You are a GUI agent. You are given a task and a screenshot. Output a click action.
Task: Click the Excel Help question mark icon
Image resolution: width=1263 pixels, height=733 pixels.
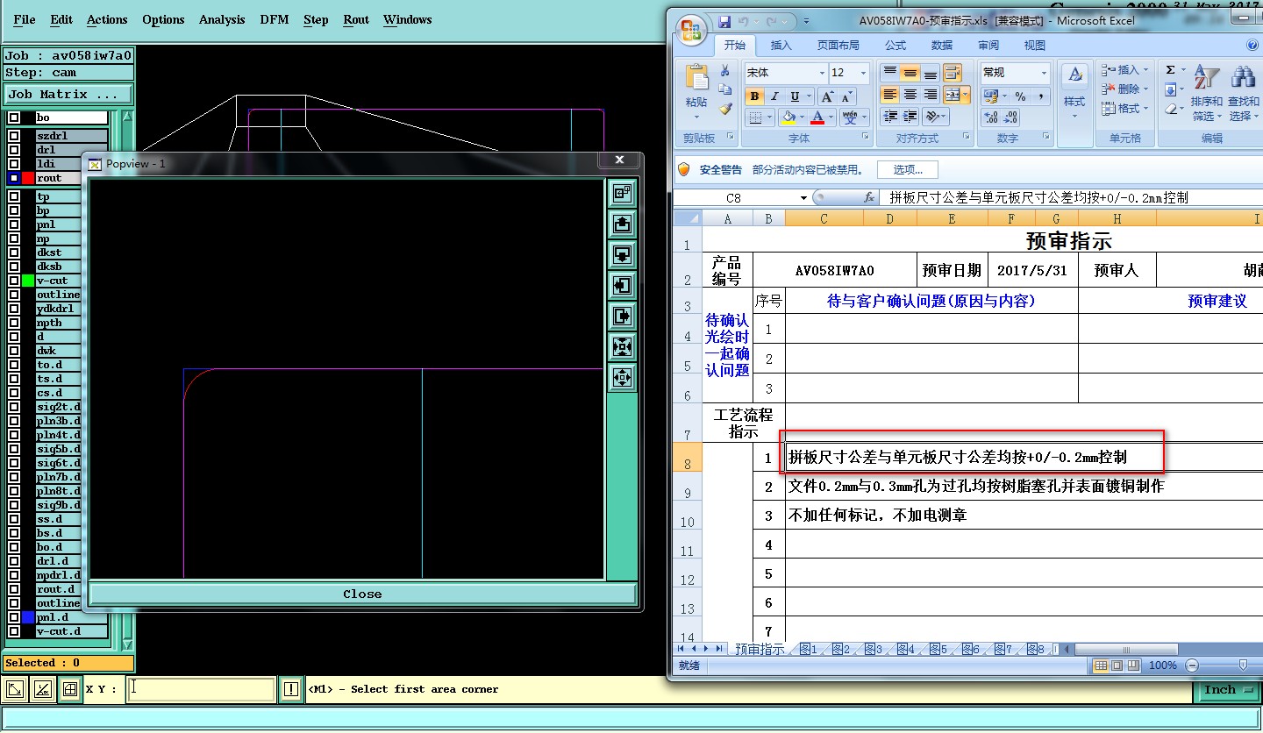[x=1252, y=45]
